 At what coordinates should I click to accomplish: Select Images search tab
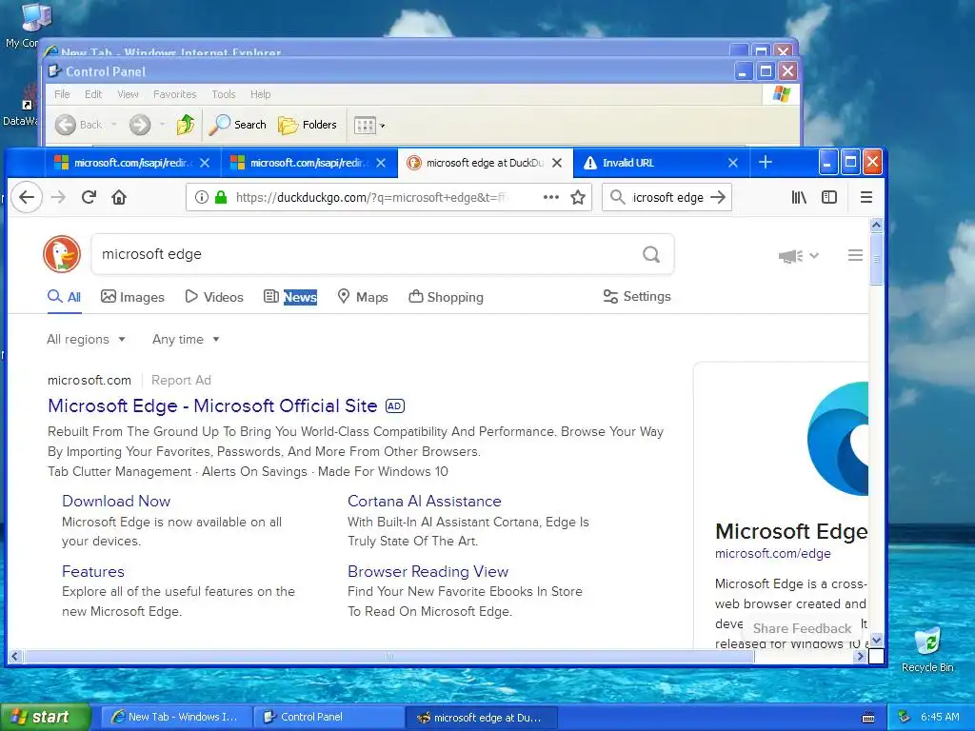[132, 297]
